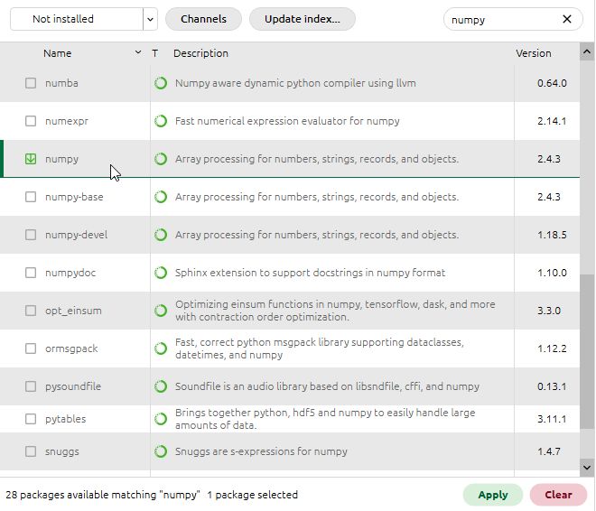Clear the package selection

tap(558, 495)
